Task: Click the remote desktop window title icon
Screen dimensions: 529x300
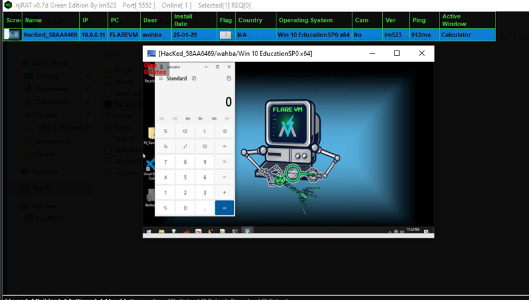Action: tap(152, 54)
